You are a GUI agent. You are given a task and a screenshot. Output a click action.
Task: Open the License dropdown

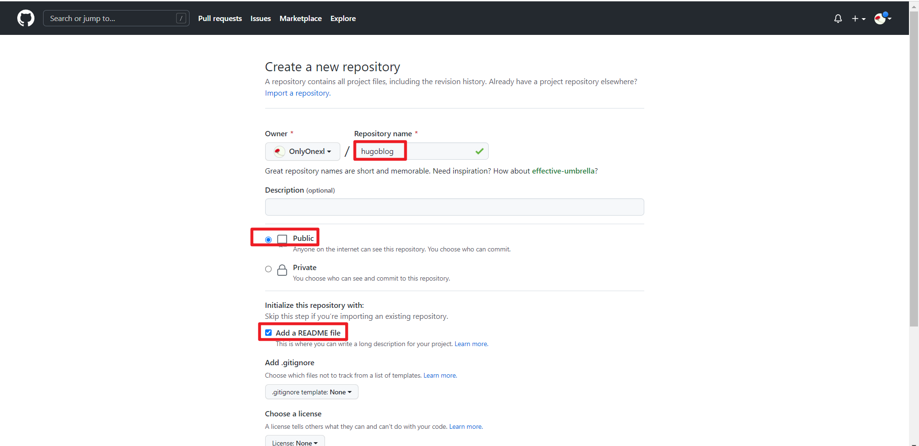pos(295,443)
